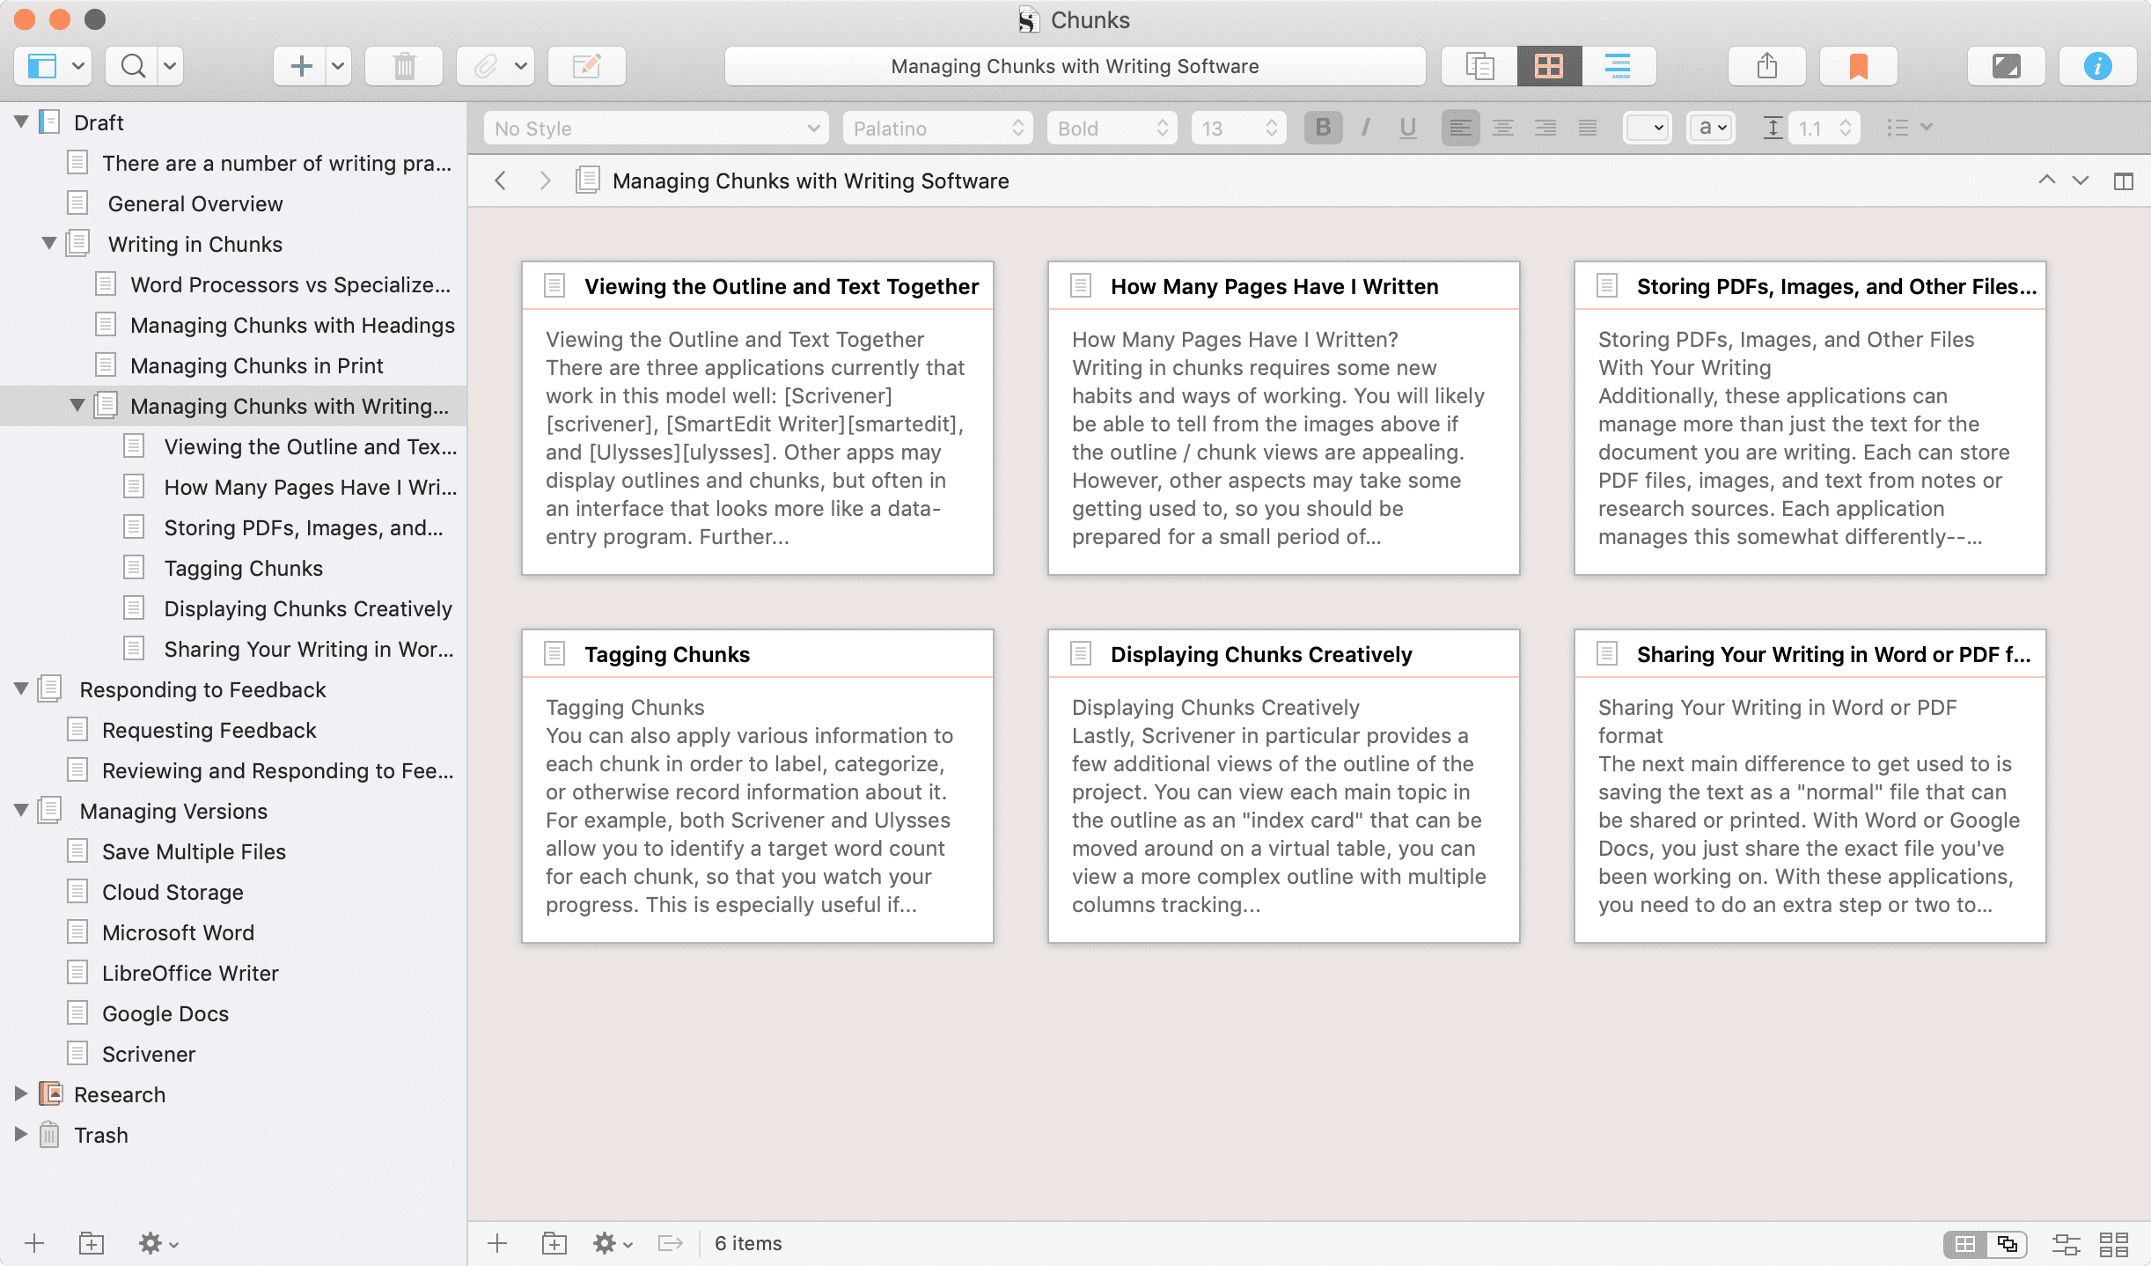Click the orange bookmark icon
Screen dimensions: 2151x1266
click(x=1858, y=66)
